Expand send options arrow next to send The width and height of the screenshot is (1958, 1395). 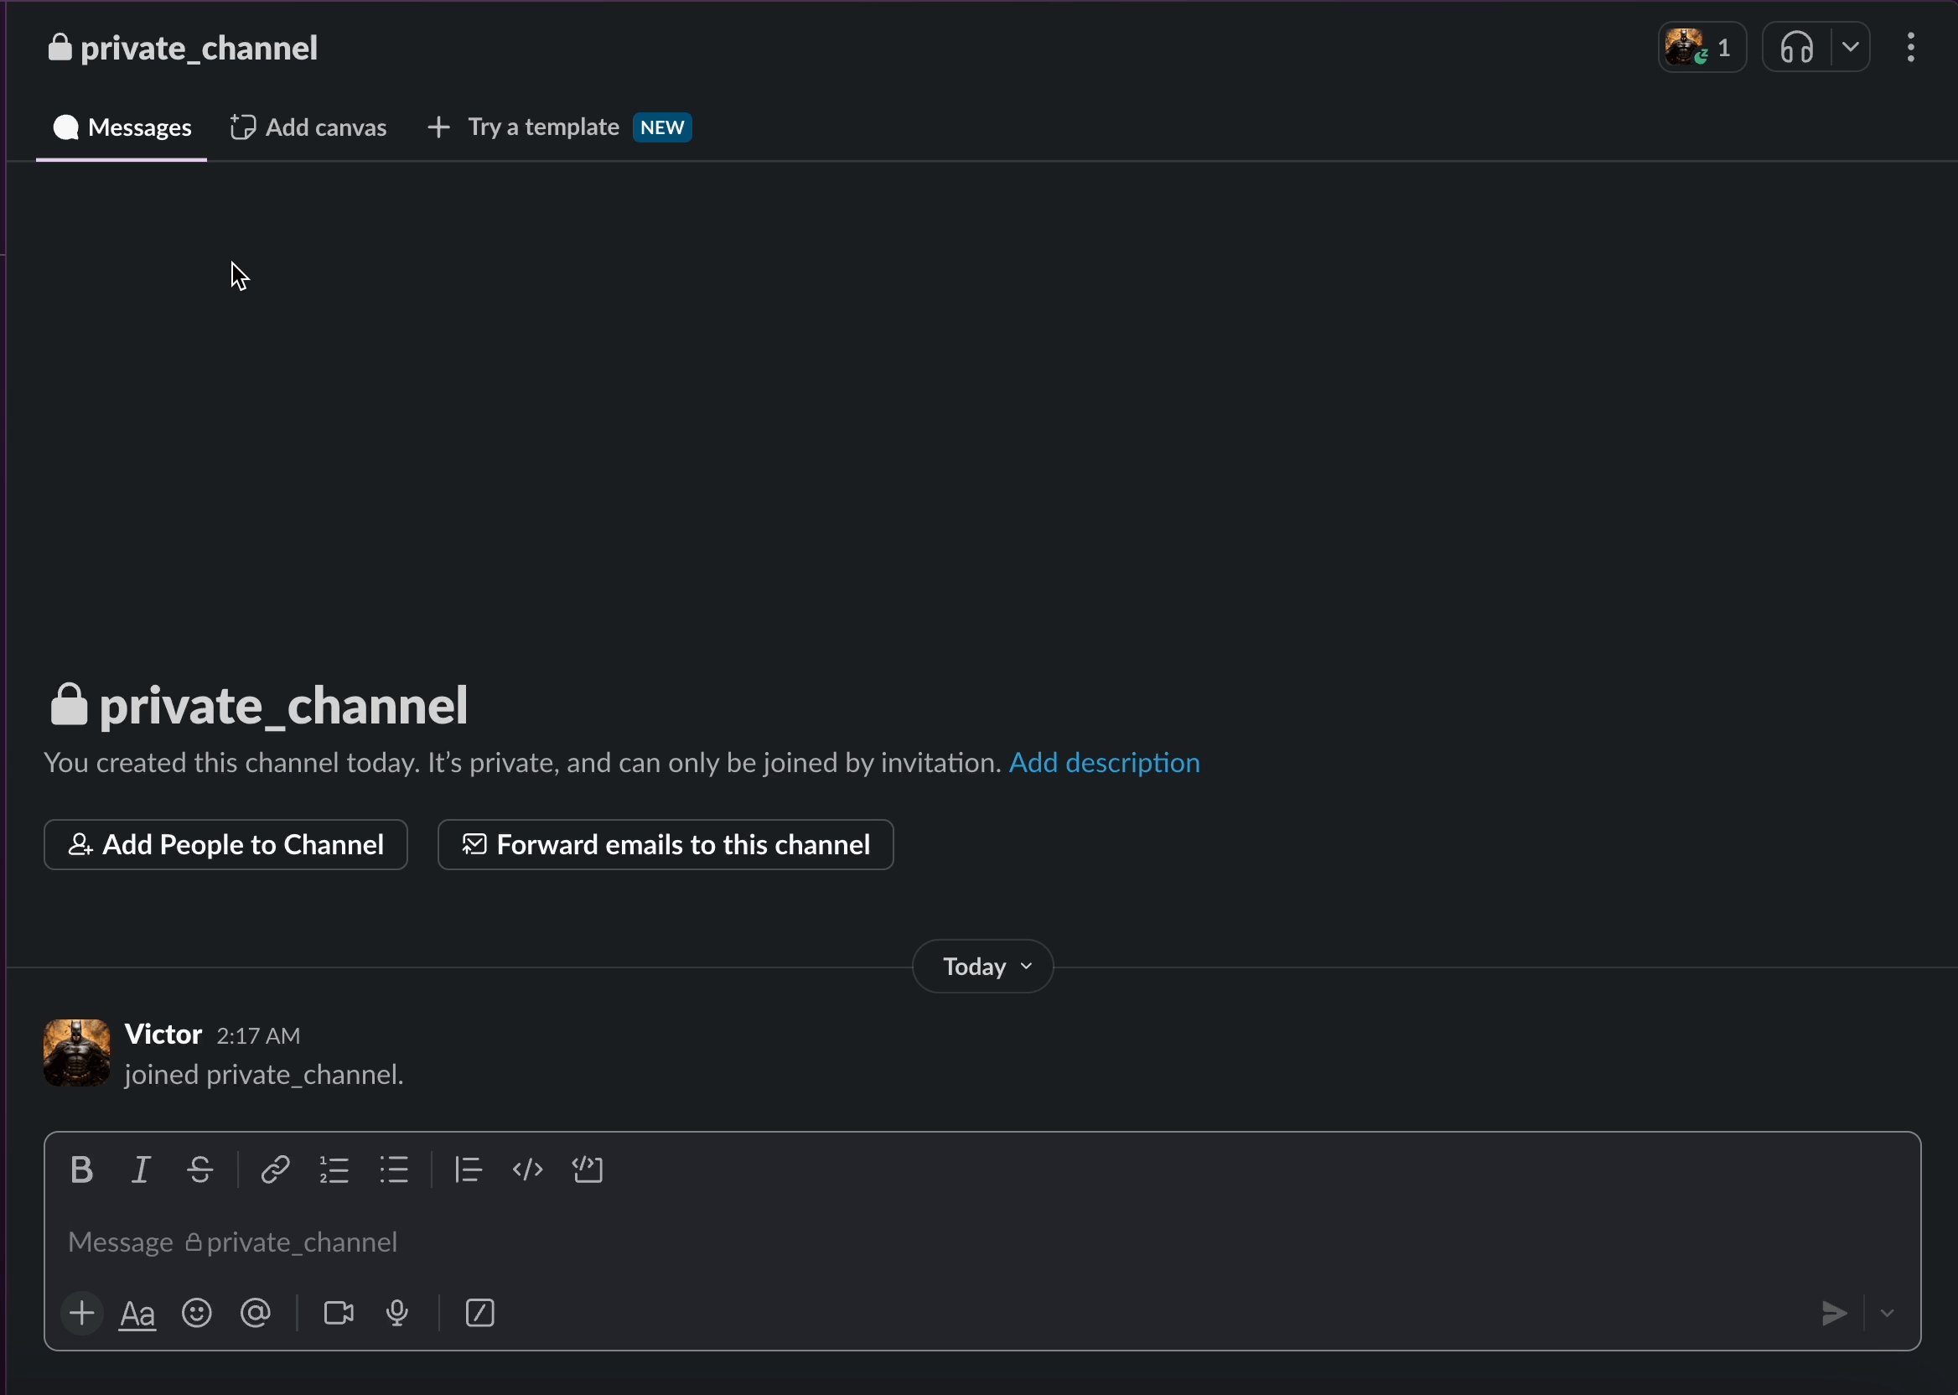click(x=1888, y=1314)
